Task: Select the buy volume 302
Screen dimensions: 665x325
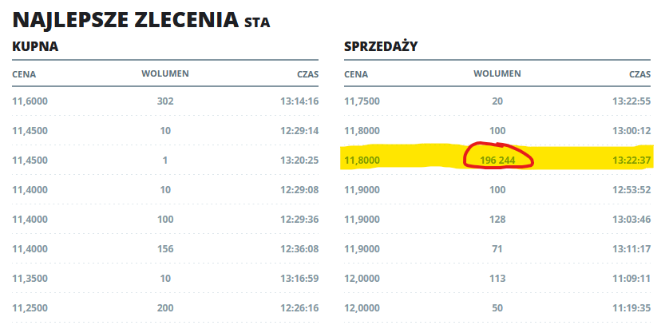Action: 165,101
